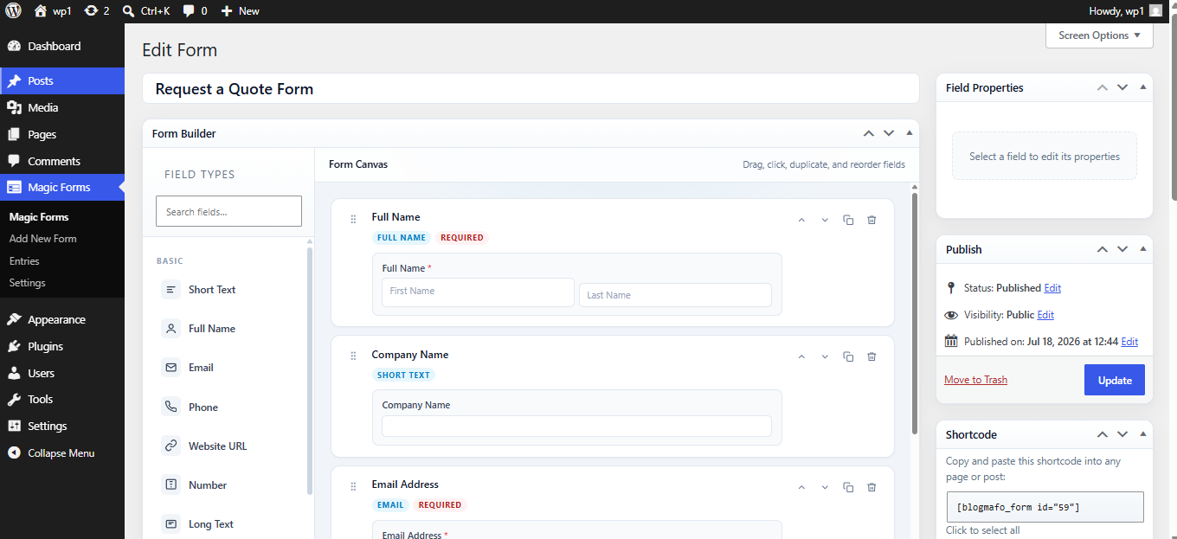
Task: Move Field Properties panel up
Action: click(x=1103, y=87)
